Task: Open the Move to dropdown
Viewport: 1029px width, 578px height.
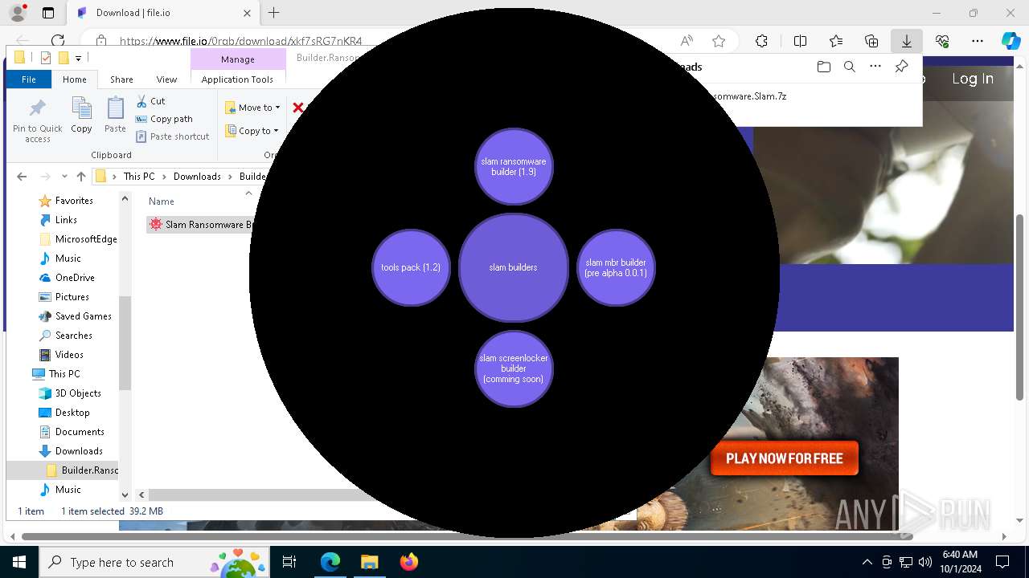Action: [x=252, y=108]
